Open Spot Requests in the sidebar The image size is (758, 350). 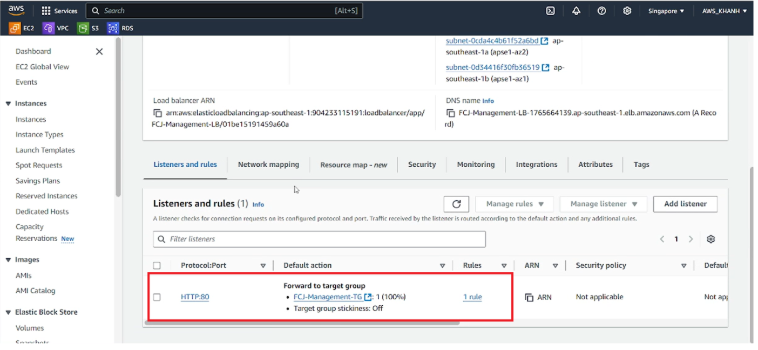pos(39,166)
